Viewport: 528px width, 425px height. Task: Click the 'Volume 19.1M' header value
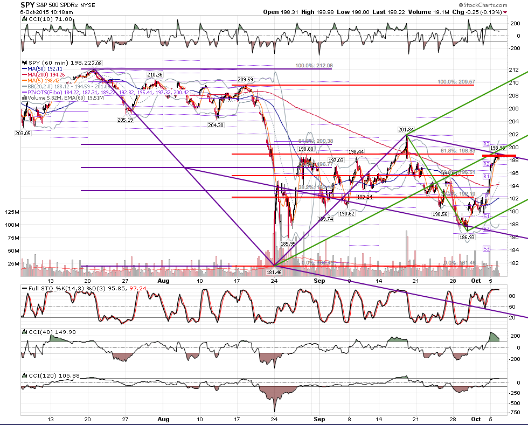[429, 12]
